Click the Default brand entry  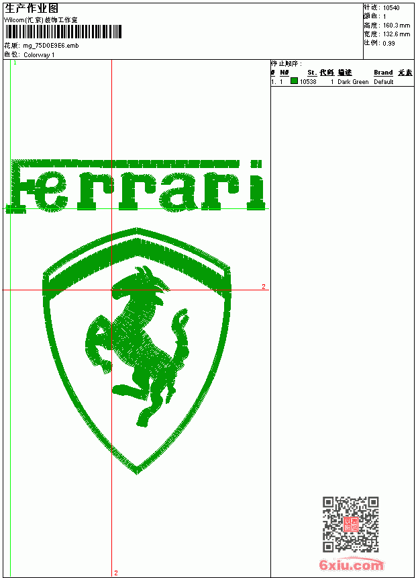[384, 82]
